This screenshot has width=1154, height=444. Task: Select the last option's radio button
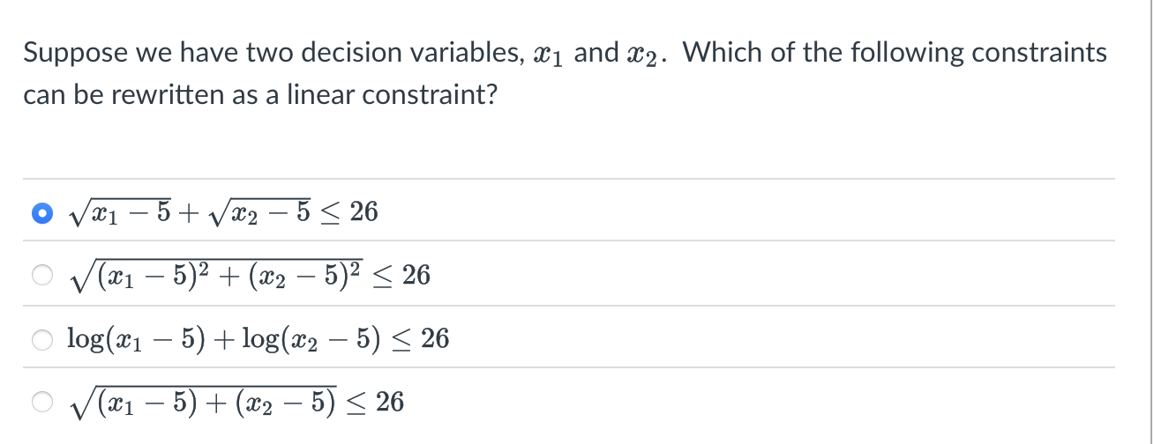(x=41, y=402)
